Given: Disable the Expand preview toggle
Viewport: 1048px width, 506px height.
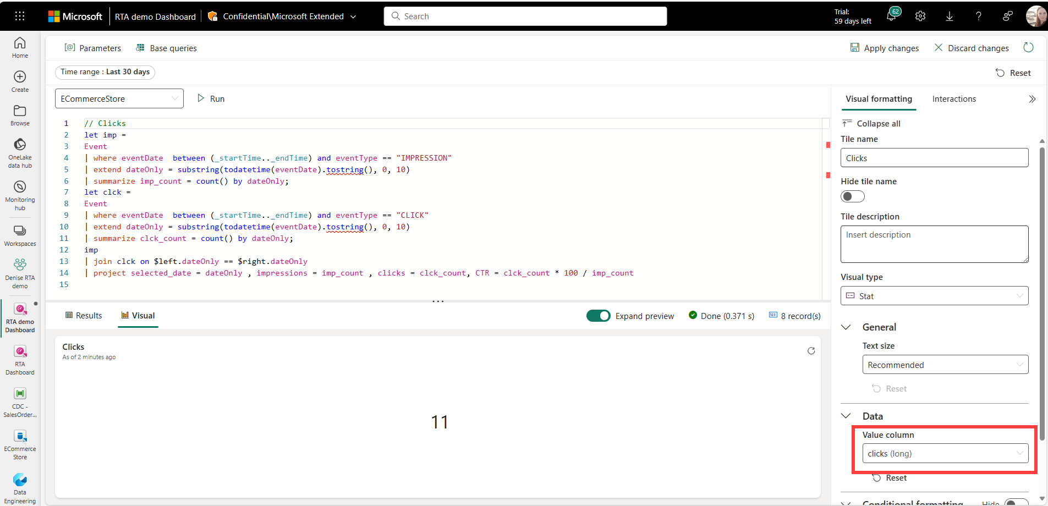Looking at the screenshot, I should pyautogui.click(x=598, y=316).
